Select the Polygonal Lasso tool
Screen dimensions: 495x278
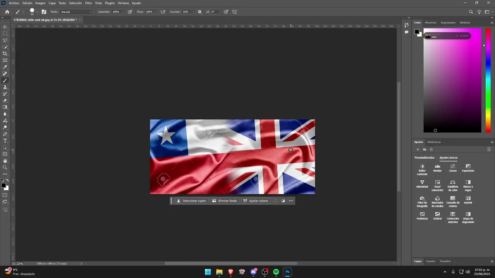coord(5,40)
